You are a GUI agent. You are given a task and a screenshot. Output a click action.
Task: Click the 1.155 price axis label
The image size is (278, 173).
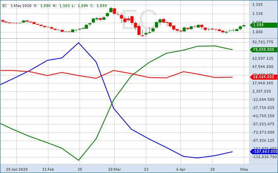point(257,5)
